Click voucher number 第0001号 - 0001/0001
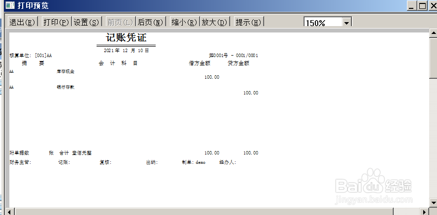Screen dimensions: 437x215 point(234,56)
